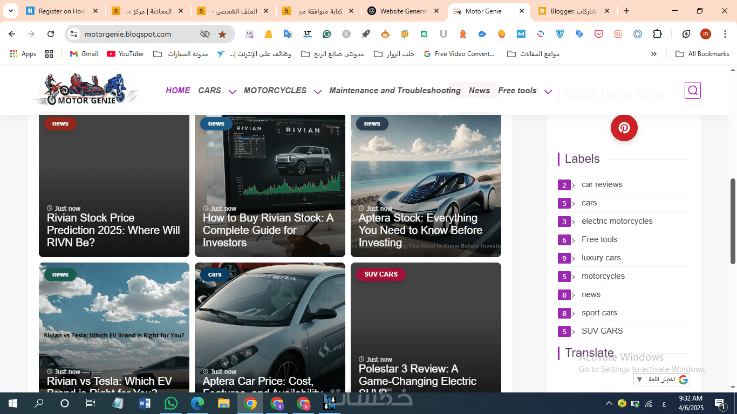Image resolution: width=737 pixels, height=414 pixels.
Task: Open Microsoft Word from the taskbar
Action: coord(145,403)
